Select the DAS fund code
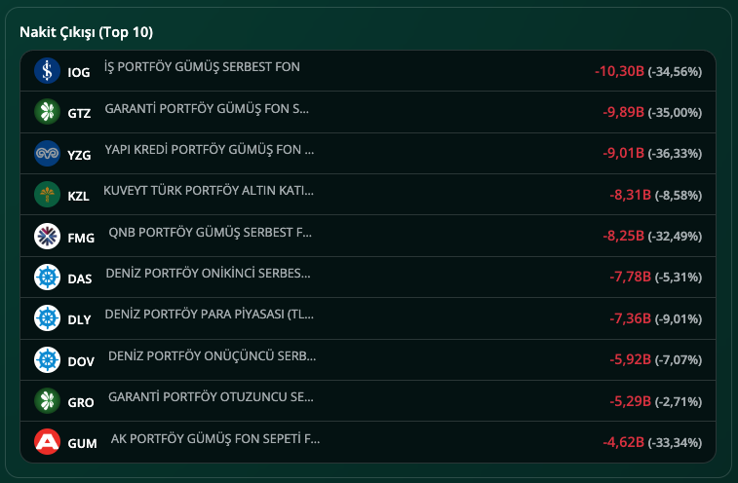The height and width of the screenshot is (483, 738). (80, 279)
